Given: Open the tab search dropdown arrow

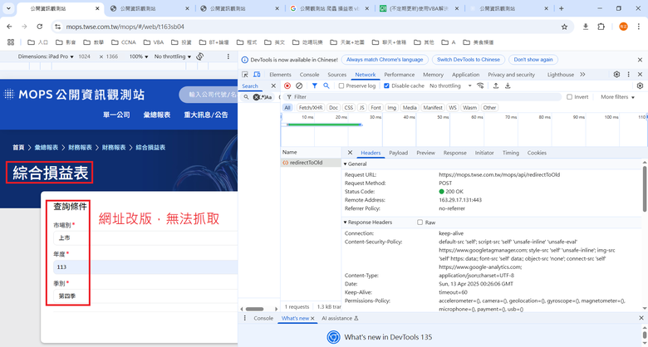Looking at the screenshot, I should pos(8,8).
